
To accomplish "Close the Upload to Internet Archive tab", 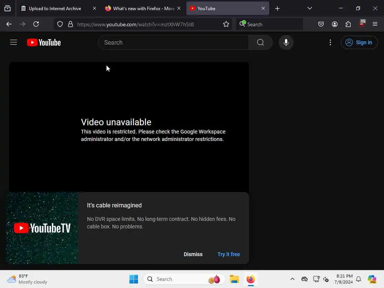I will [x=94, y=8].
